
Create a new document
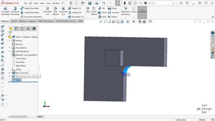[x=76, y=3]
